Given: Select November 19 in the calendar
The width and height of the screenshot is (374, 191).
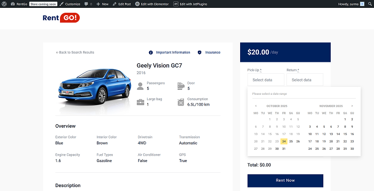Looking at the screenshot, I should coord(324,141).
